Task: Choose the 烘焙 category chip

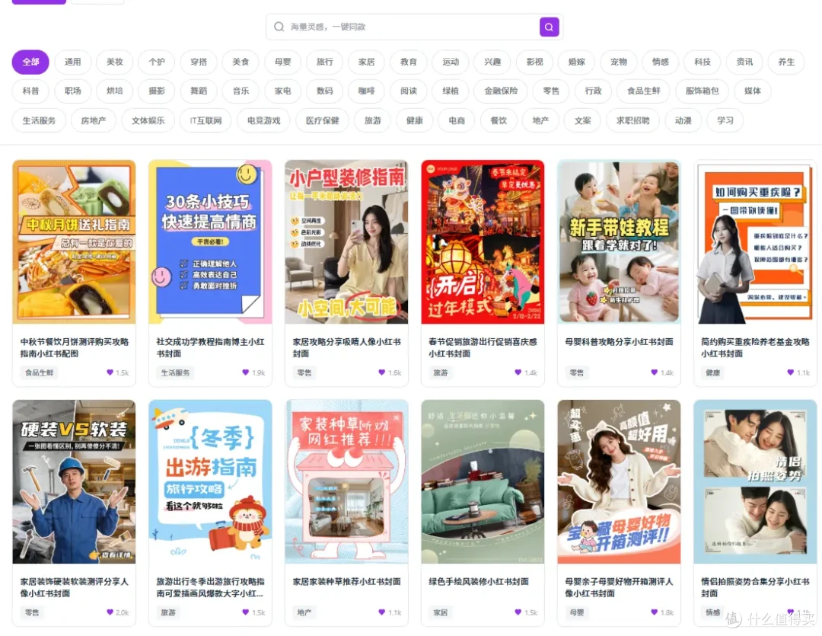Action: (115, 91)
